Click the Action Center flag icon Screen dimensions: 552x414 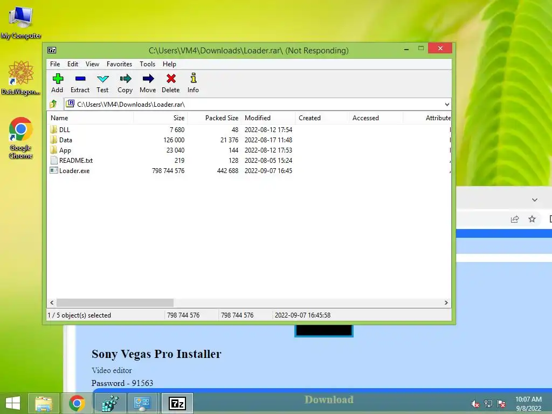[501, 404]
